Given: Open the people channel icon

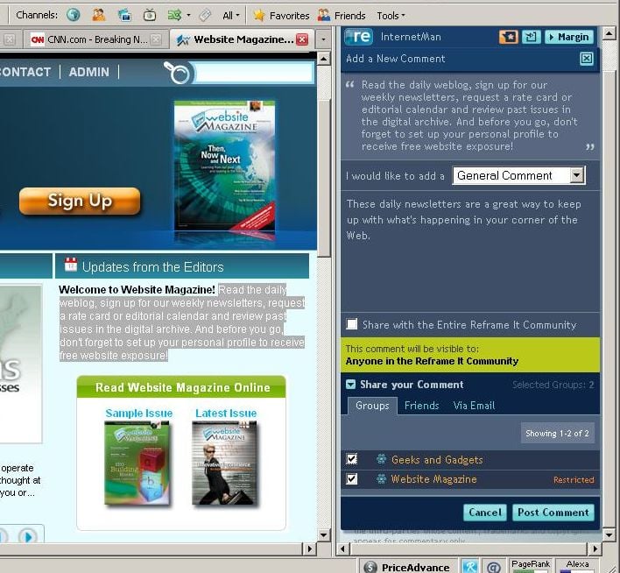Looking at the screenshot, I should click(x=98, y=15).
